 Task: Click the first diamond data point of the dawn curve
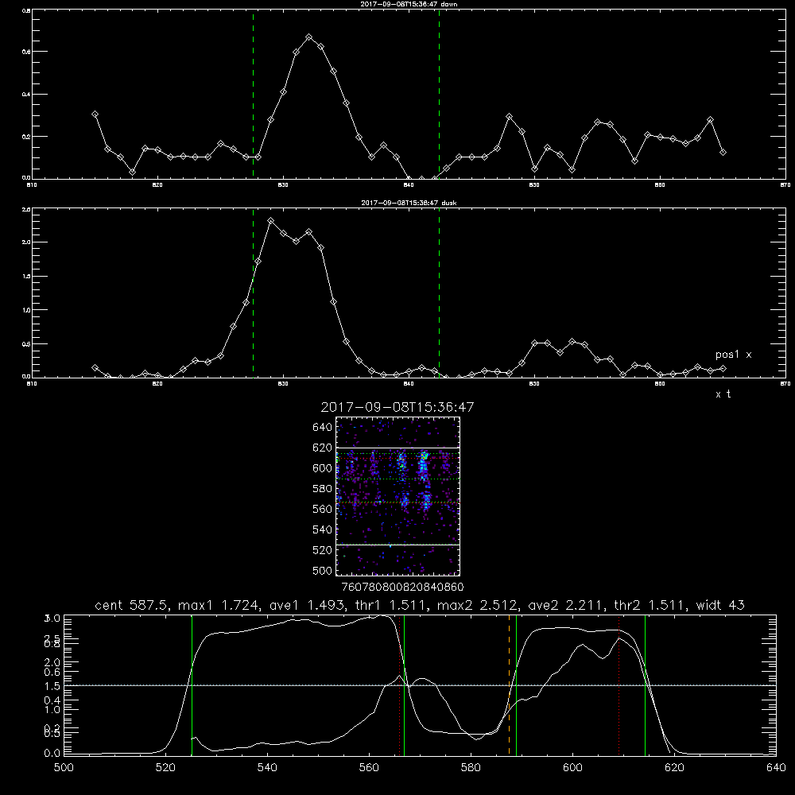(95, 114)
